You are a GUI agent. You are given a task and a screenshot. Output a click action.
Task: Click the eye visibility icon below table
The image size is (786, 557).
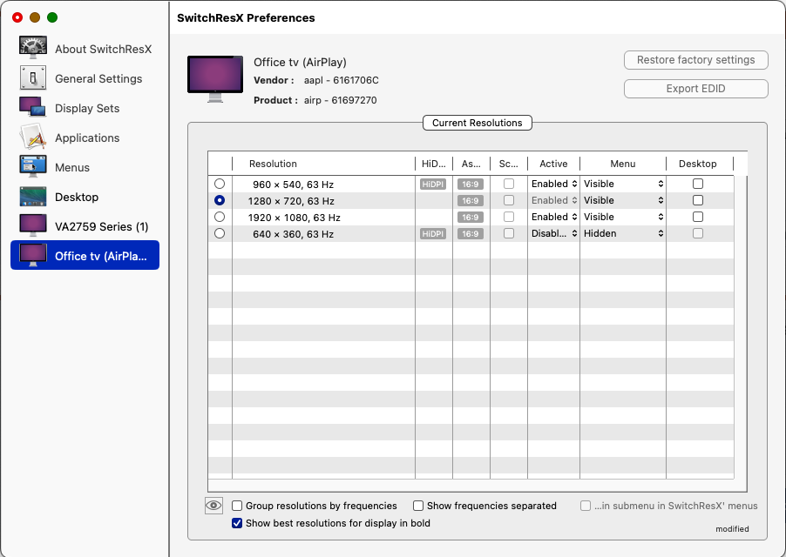tap(213, 506)
